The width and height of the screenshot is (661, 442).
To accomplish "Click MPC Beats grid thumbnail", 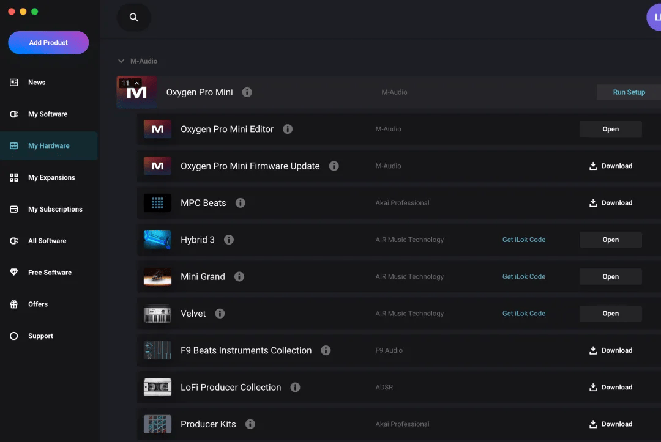I will coord(157,203).
